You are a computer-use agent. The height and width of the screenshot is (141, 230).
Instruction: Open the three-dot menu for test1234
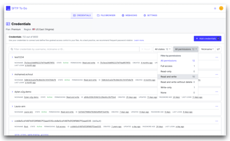(x=217, y=57)
